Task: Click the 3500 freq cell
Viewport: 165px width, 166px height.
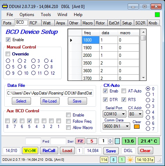Action: pos(91,63)
